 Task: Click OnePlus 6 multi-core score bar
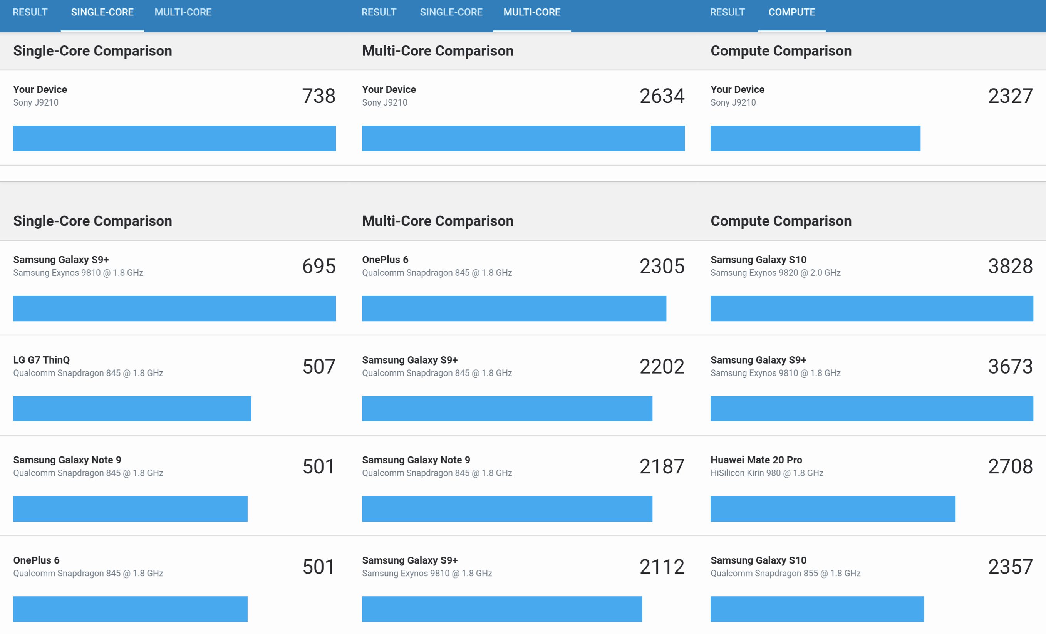(514, 309)
